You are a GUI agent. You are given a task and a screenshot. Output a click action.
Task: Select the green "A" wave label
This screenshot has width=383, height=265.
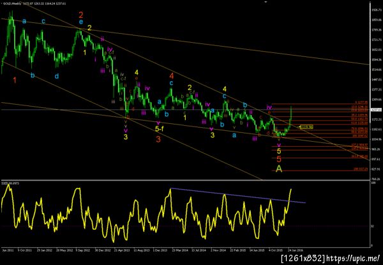pos(279,169)
